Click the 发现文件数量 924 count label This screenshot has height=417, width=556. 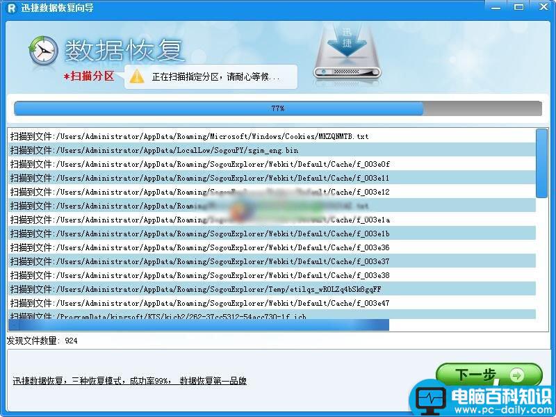42,341
